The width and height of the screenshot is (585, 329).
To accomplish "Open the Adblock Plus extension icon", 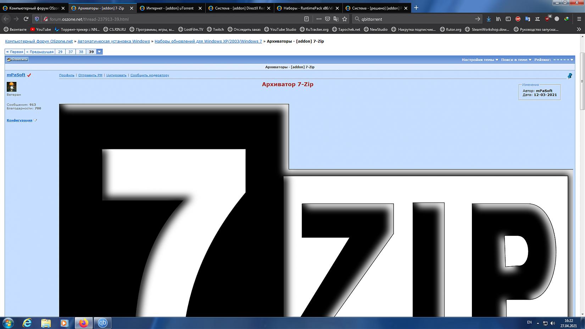I will click(x=518, y=19).
